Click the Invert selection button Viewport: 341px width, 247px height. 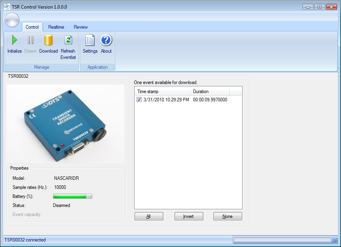click(189, 216)
